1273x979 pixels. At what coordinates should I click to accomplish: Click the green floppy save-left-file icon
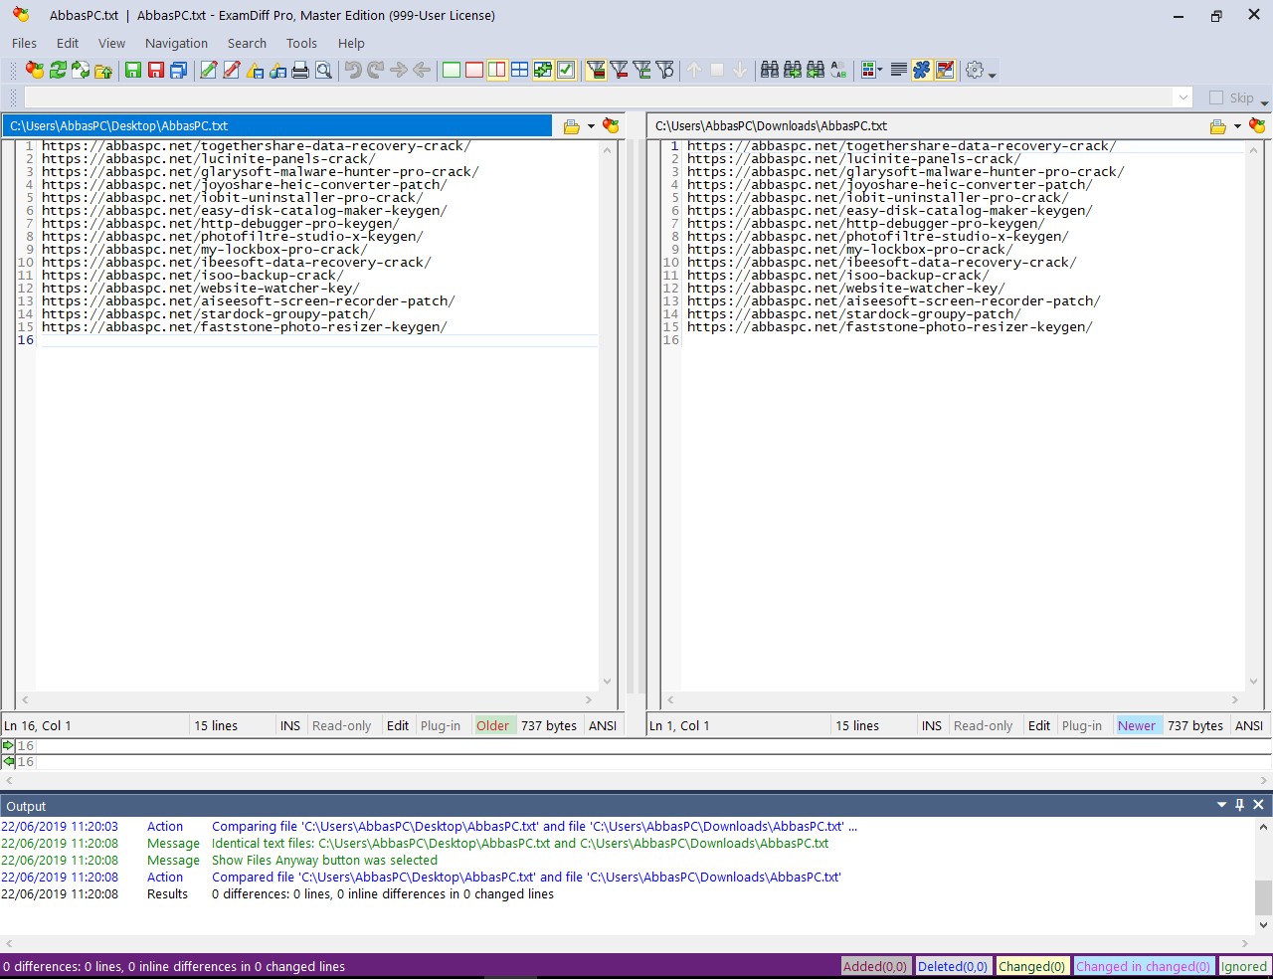point(133,70)
